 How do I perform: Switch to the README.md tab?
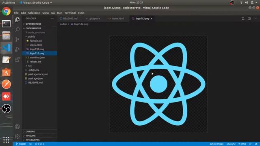70,19
